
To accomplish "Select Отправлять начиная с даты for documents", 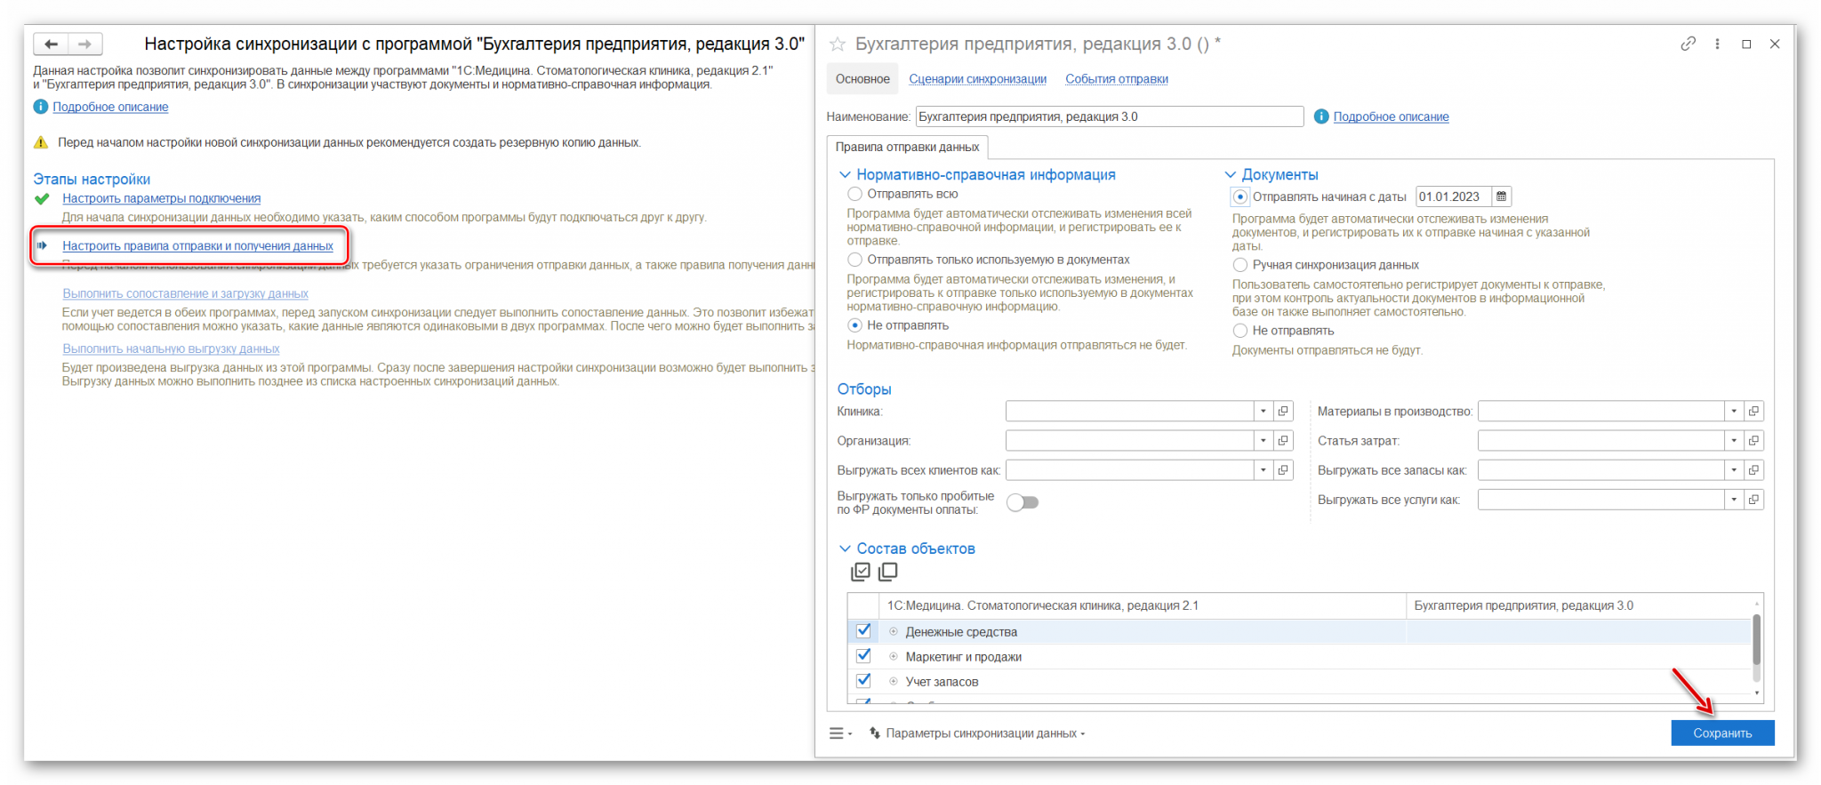I will [1239, 196].
